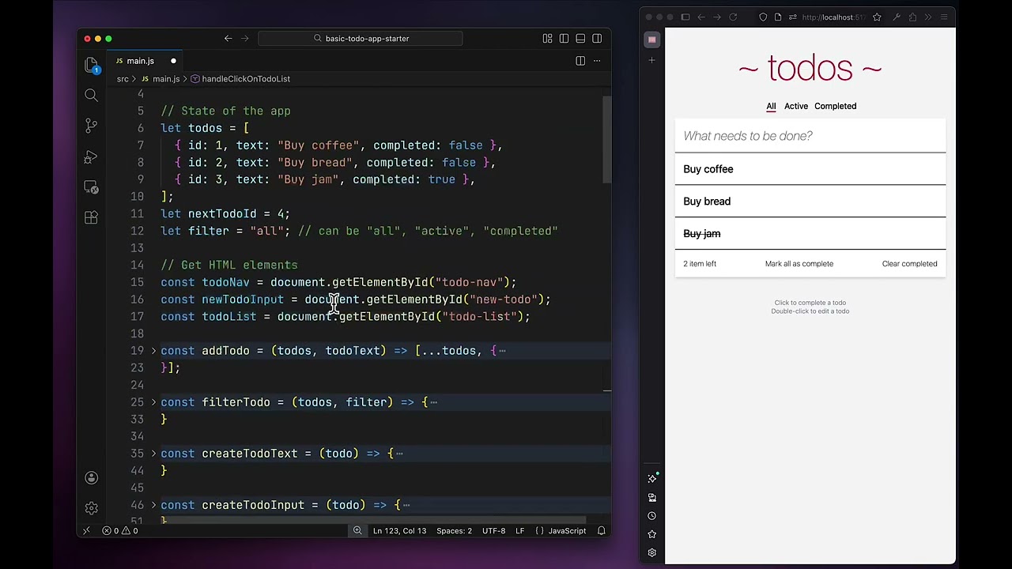Expand the folded createTodoInput function
Image resolution: width=1012 pixels, height=569 pixels.
pos(154,505)
